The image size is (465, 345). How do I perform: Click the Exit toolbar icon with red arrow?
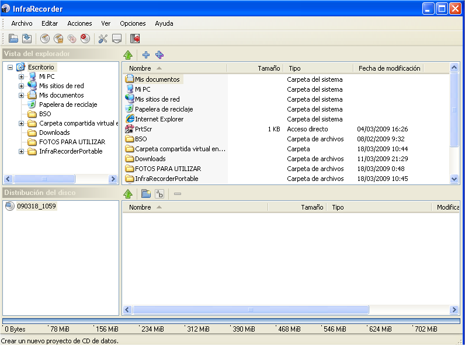(x=134, y=39)
